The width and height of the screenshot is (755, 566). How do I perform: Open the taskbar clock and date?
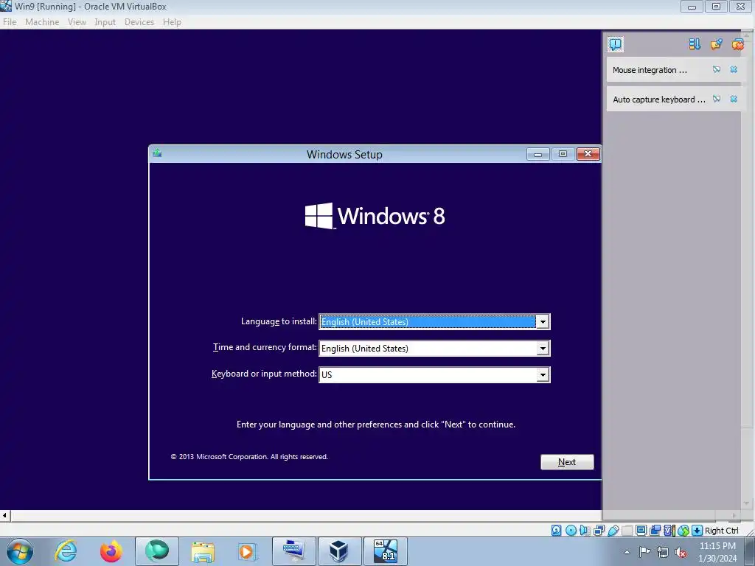coord(717,552)
